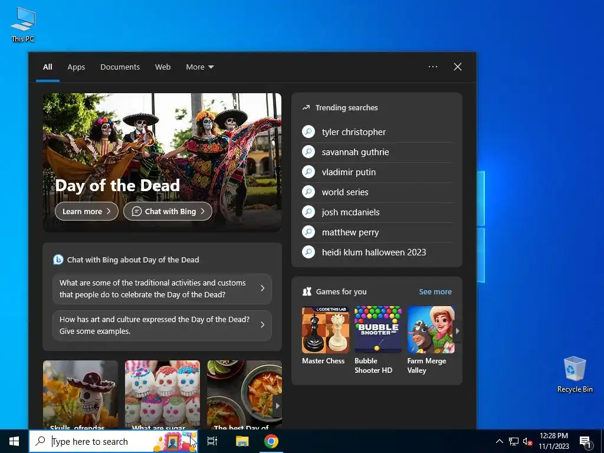Click search icon beside vladimir putin
604x453 pixels.
(x=308, y=172)
